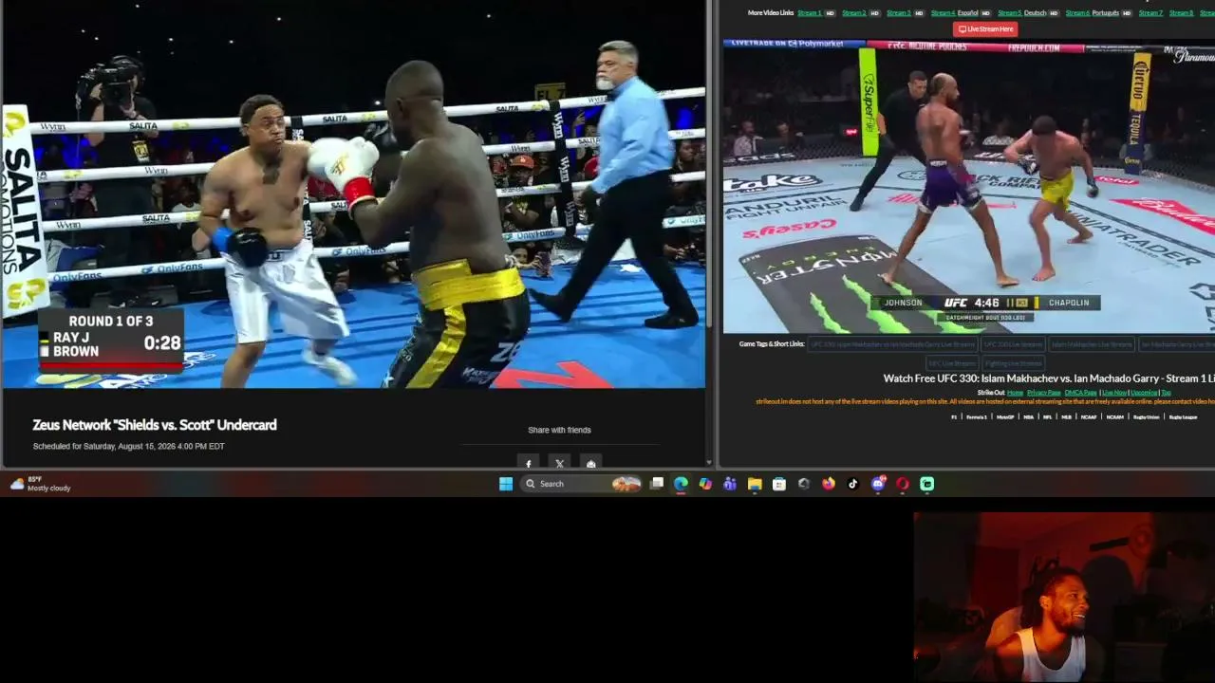Screen dimensions: 1215x683
Task: Open Task View from the taskbar
Action: click(x=656, y=484)
